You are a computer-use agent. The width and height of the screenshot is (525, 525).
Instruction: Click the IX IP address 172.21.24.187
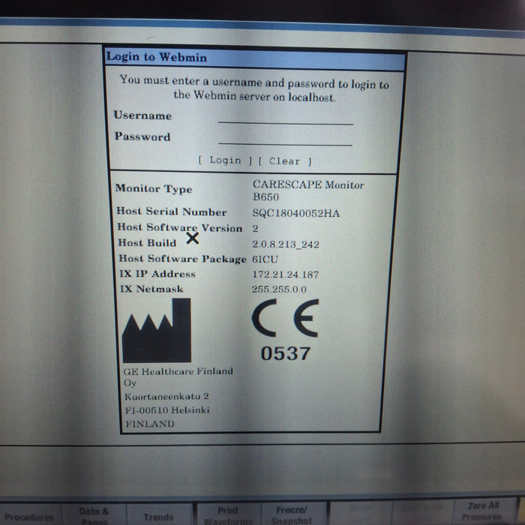pos(285,275)
